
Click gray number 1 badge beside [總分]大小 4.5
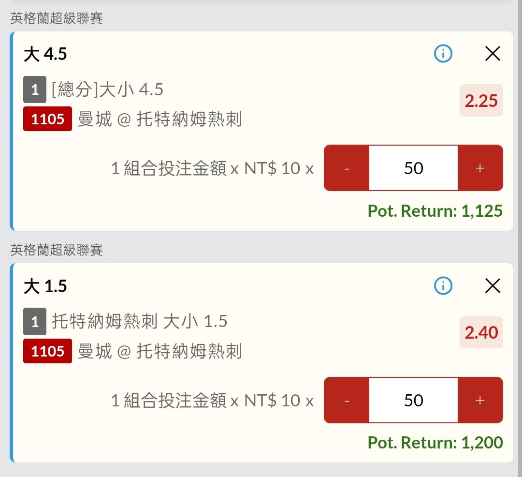[35, 89]
